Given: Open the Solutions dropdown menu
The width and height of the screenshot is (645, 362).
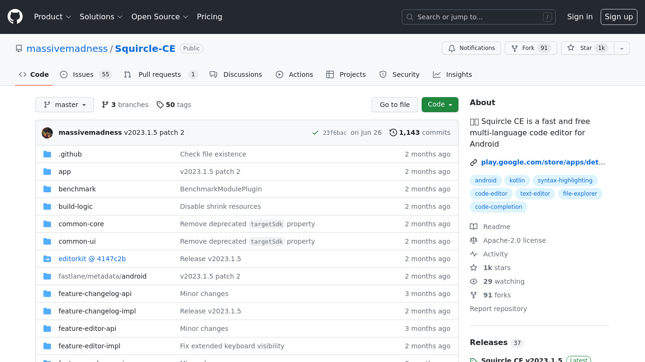Looking at the screenshot, I should click(x=101, y=16).
